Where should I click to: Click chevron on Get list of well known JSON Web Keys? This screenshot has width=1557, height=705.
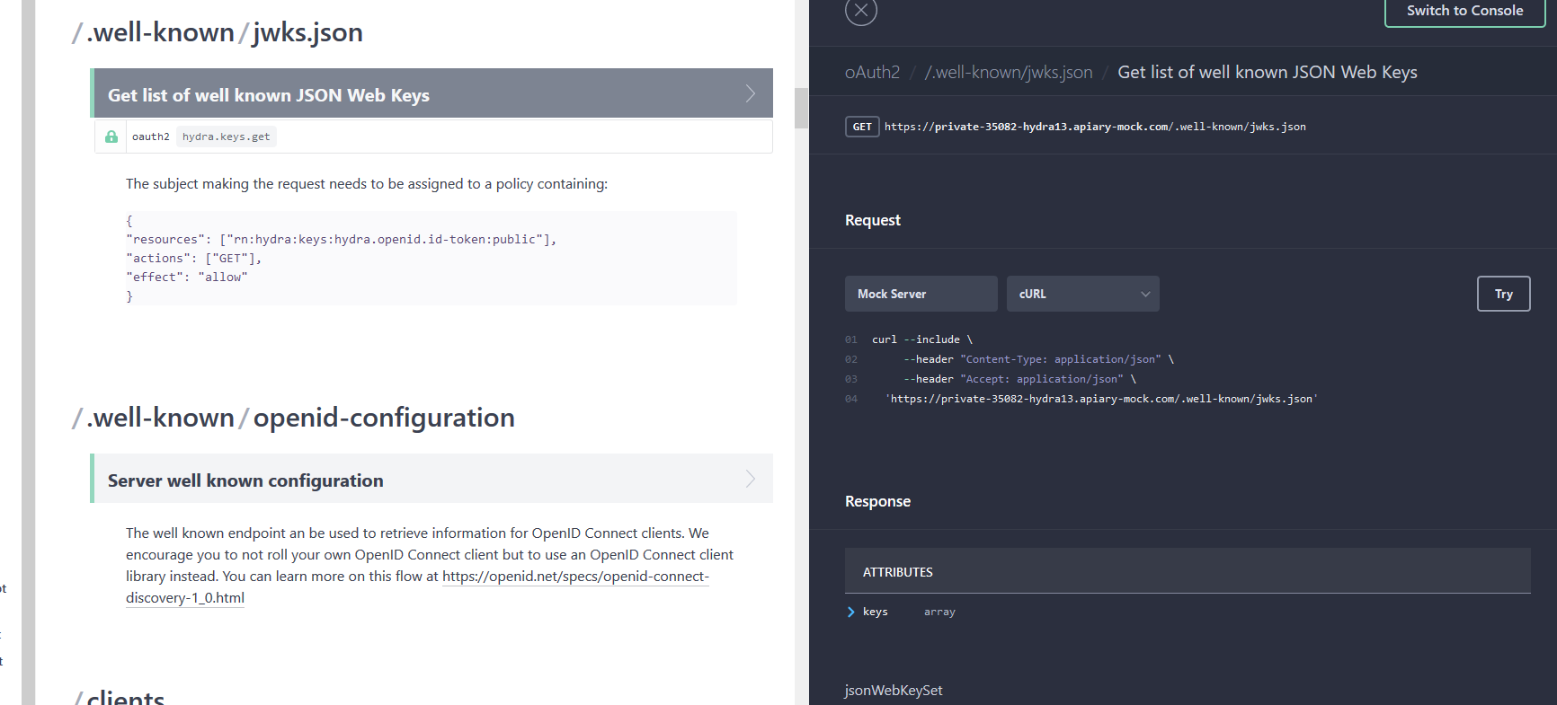coord(750,93)
